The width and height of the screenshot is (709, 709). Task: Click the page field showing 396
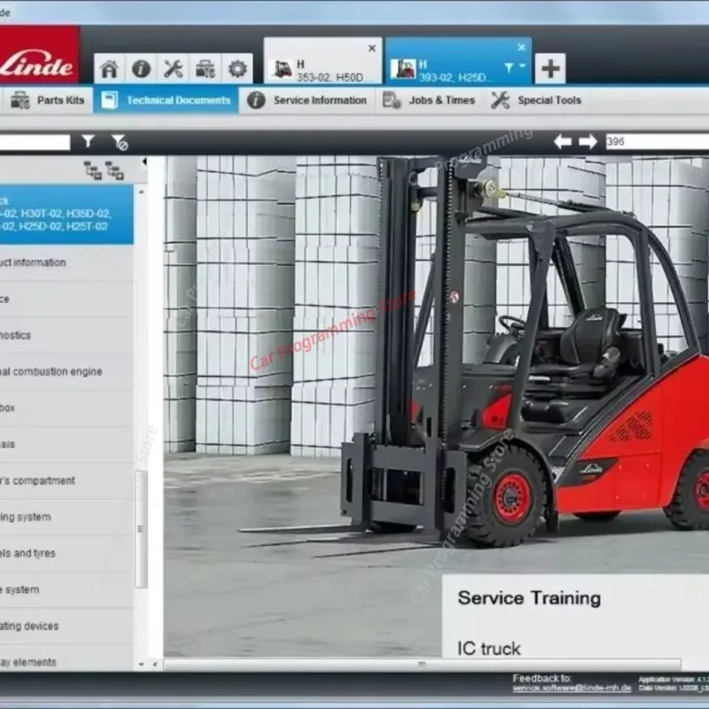tap(657, 142)
